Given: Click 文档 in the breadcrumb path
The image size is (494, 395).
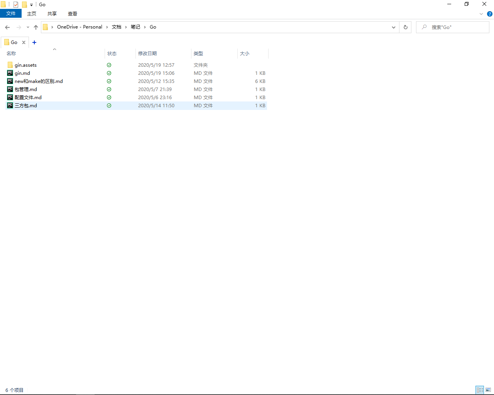Looking at the screenshot, I should (117, 27).
